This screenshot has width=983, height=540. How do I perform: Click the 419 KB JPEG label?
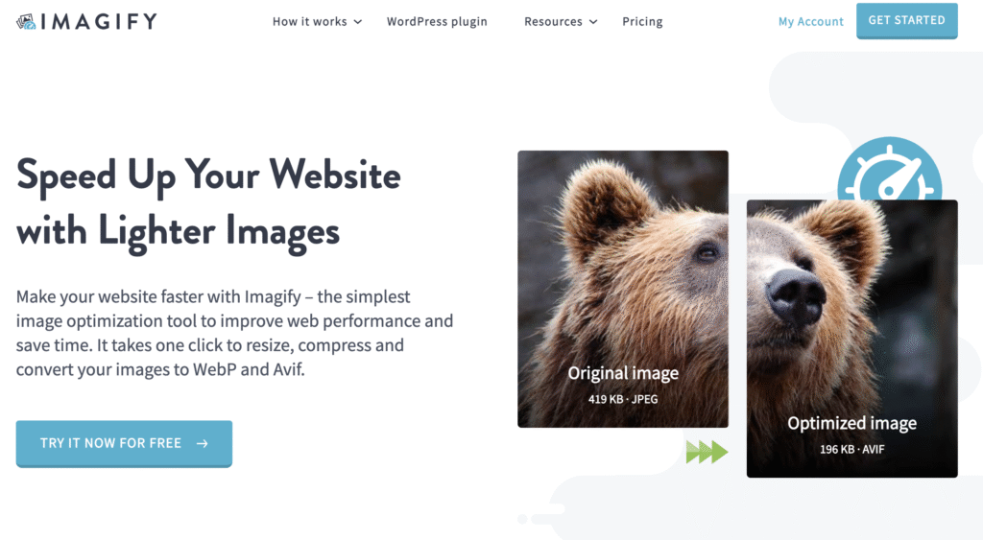coord(622,399)
